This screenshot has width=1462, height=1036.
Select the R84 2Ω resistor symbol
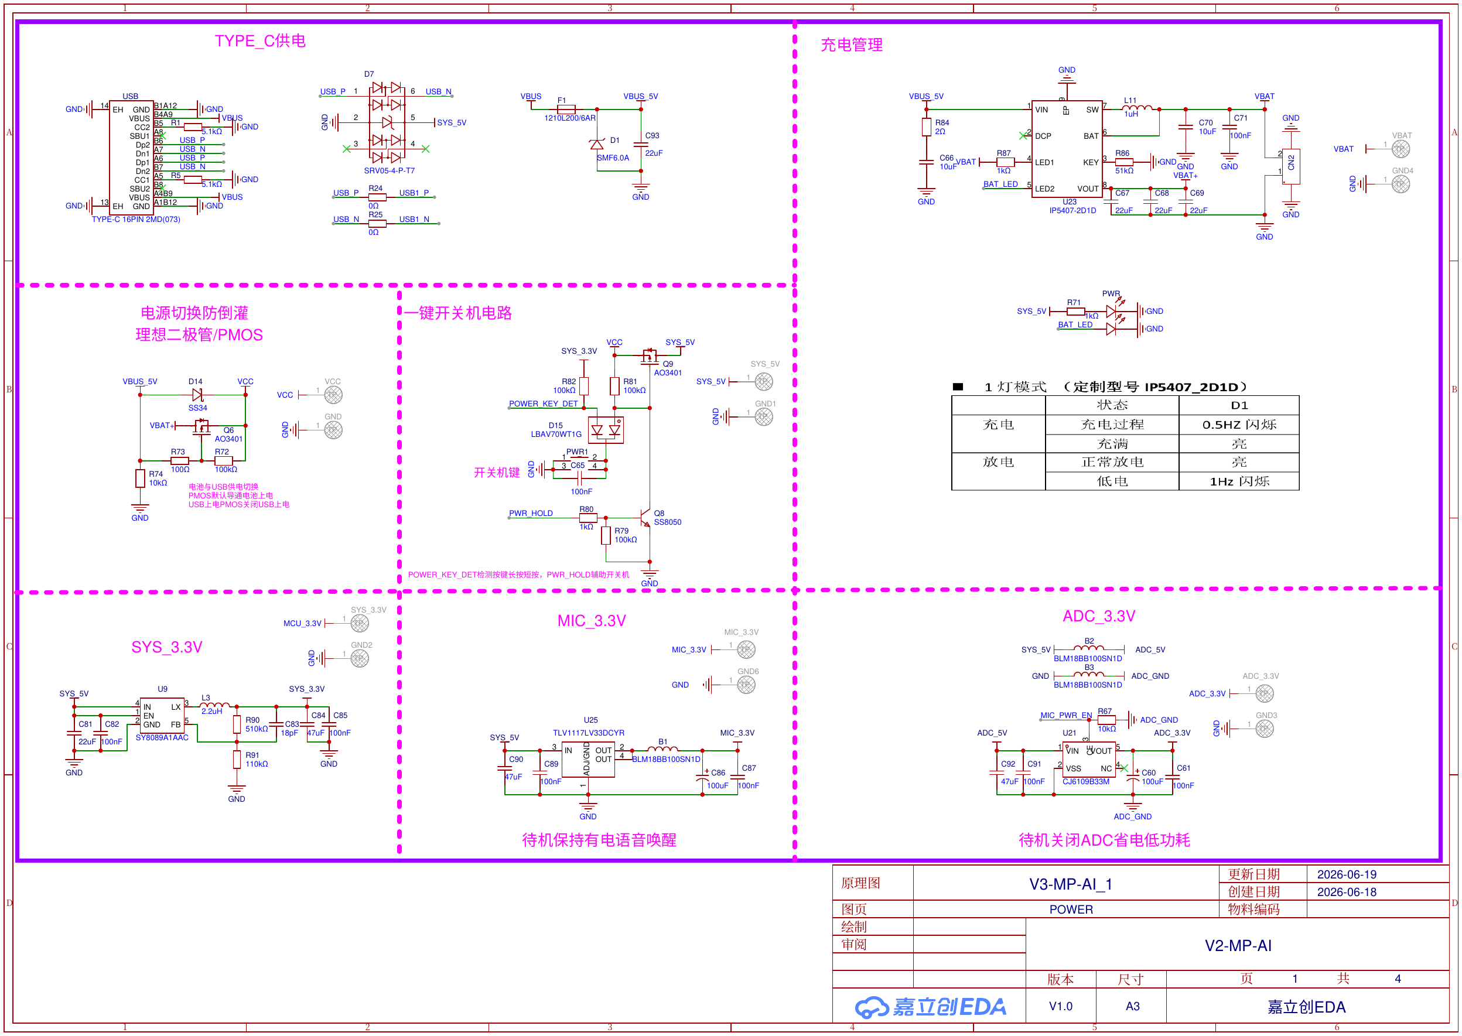point(926,127)
